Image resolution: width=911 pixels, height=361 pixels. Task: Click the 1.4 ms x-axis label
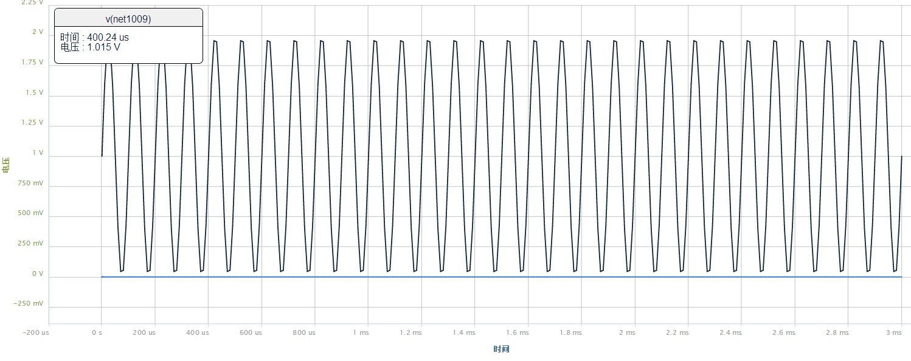(464, 333)
